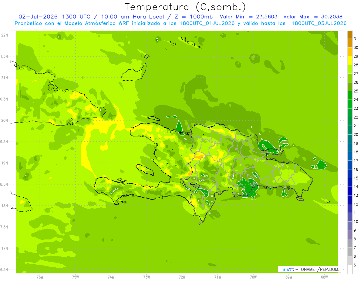Click the "Sis" logo text in credit box

pos(285,269)
